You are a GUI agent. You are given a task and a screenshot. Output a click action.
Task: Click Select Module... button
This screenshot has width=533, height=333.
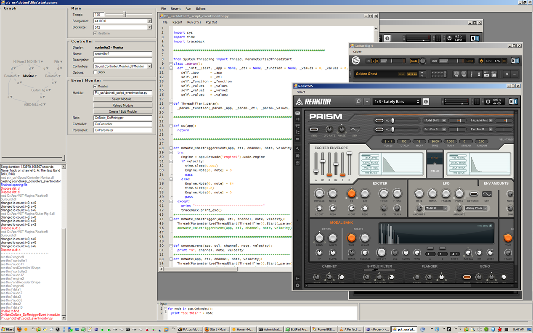pyautogui.click(x=123, y=99)
